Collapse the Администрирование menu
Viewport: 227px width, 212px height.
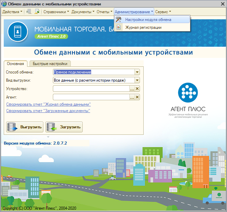(x=134, y=12)
